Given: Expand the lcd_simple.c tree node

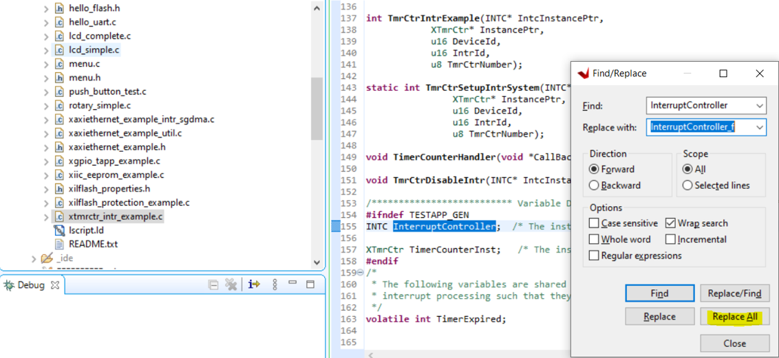Looking at the screenshot, I should tap(46, 50).
